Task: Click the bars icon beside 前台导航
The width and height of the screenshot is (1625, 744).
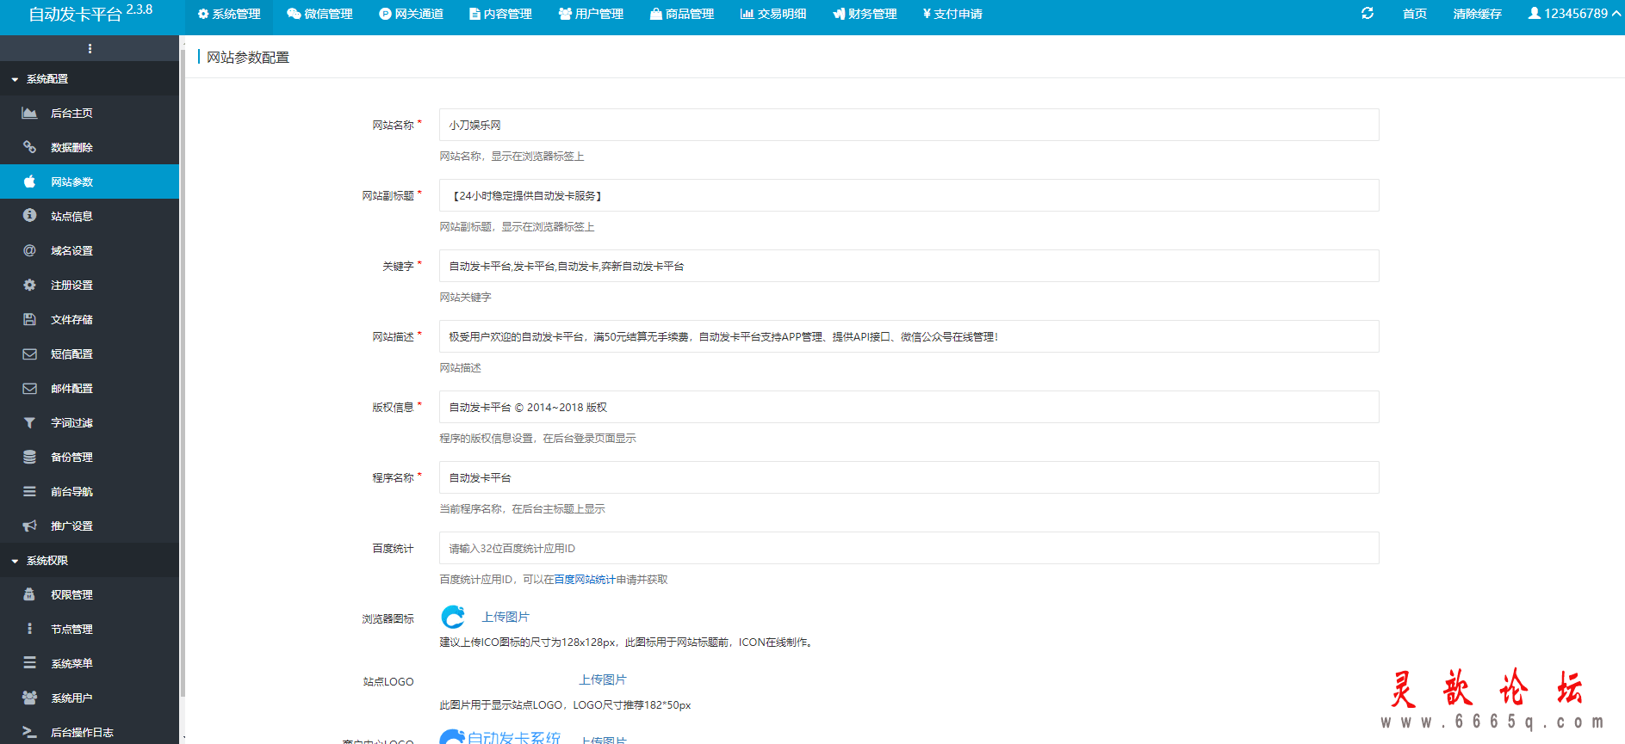Action: tap(29, 491)
